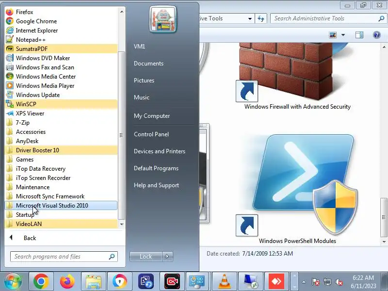The image size is (388, 291).
Task: Click the user account picture
Action: pos(163,19)
